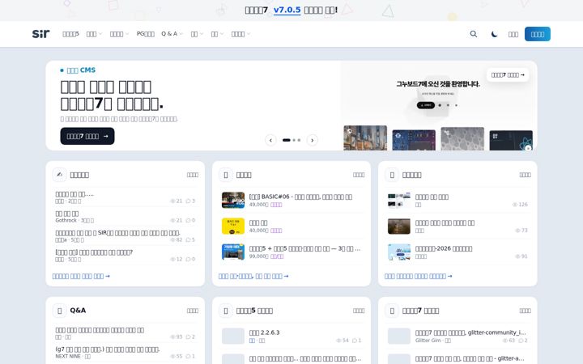Click the blue button in the top-right header

tap(538, 34)
